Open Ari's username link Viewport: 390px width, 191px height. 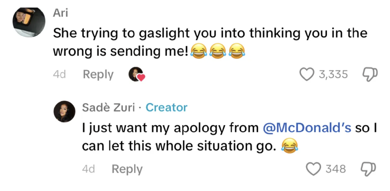[60, 13]
